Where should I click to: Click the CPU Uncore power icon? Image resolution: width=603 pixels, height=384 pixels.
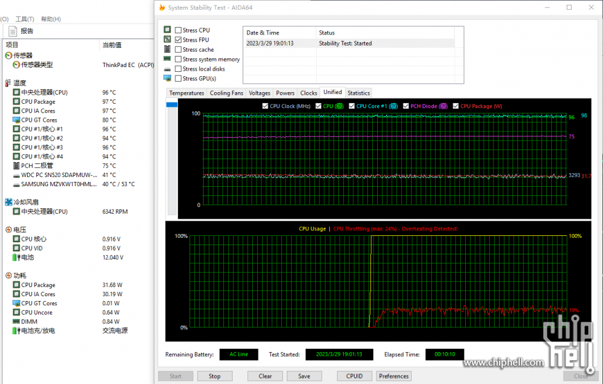[x=16, y=312]
